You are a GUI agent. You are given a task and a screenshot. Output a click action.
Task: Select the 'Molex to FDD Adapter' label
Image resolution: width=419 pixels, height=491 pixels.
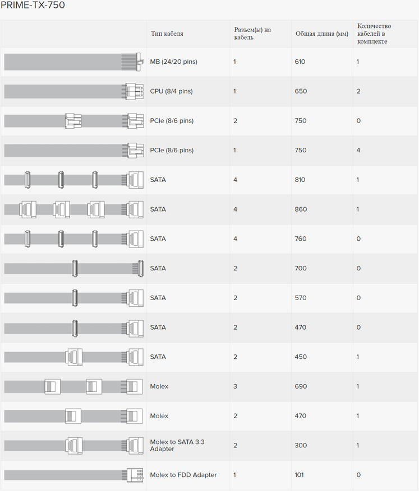pos(183,475)
